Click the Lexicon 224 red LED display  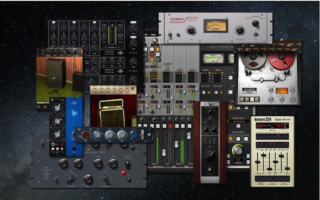click(272, 126)
